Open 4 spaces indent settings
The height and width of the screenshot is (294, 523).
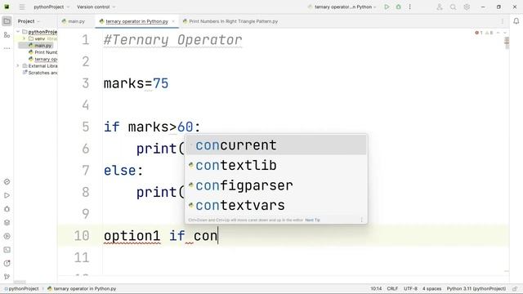431,288
